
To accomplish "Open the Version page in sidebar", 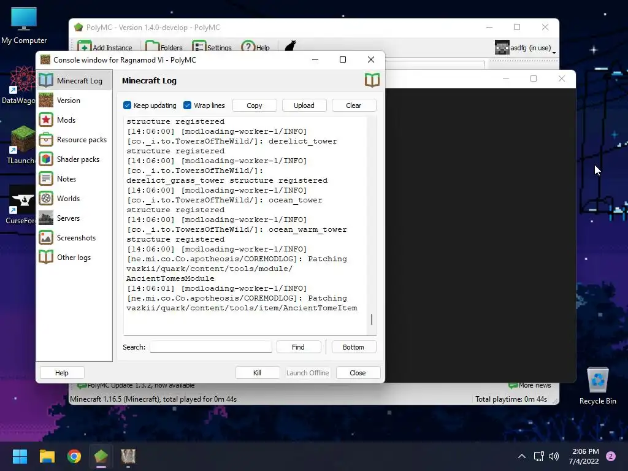I will (74, 100).
